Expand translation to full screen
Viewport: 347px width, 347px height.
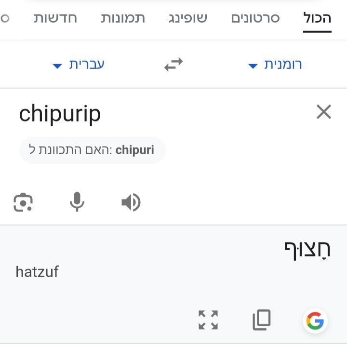click(x=208, y=320)
